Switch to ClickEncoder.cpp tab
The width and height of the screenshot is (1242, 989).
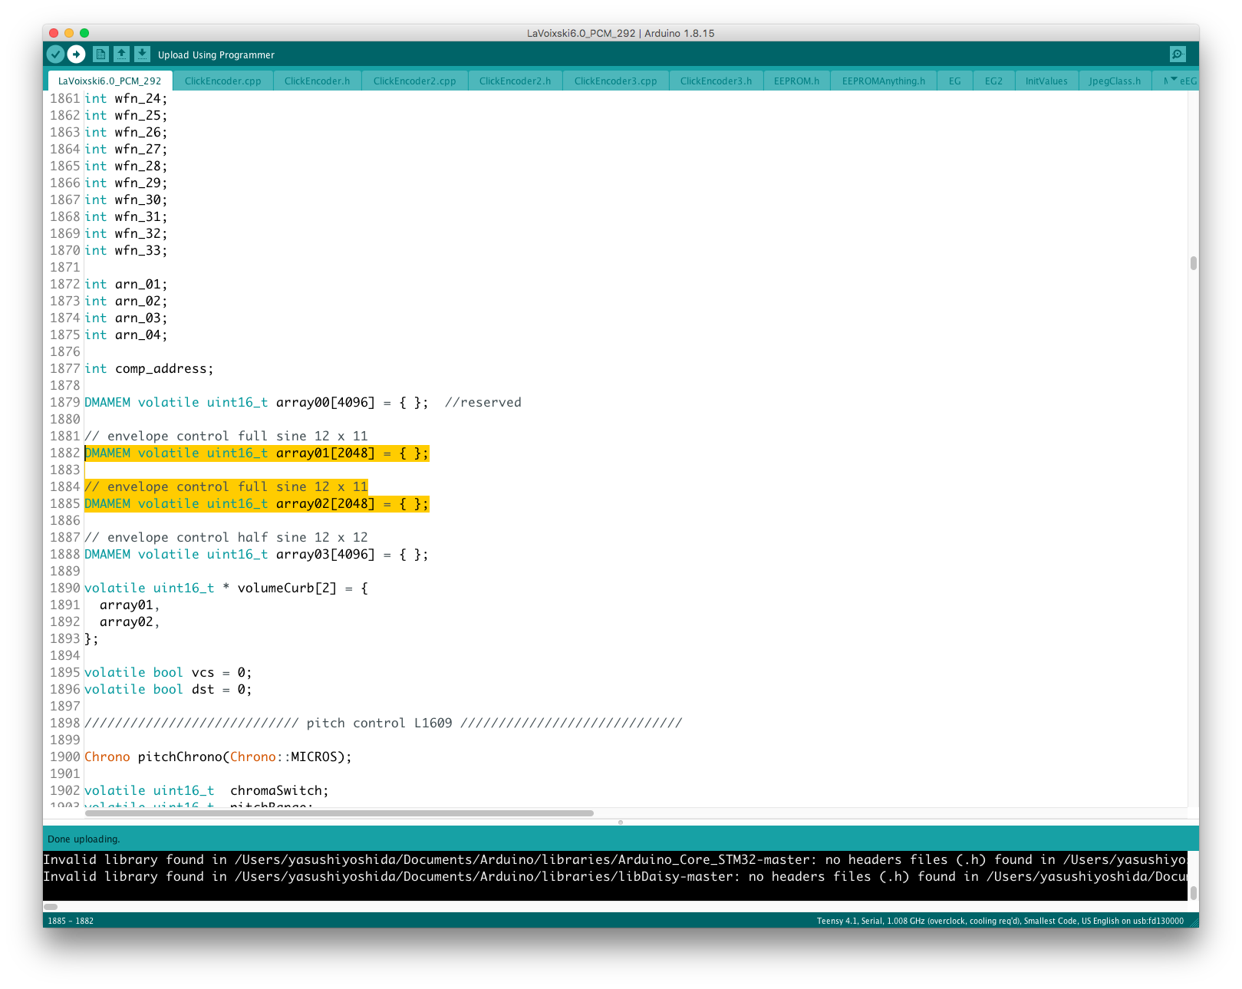click(222, 81)
